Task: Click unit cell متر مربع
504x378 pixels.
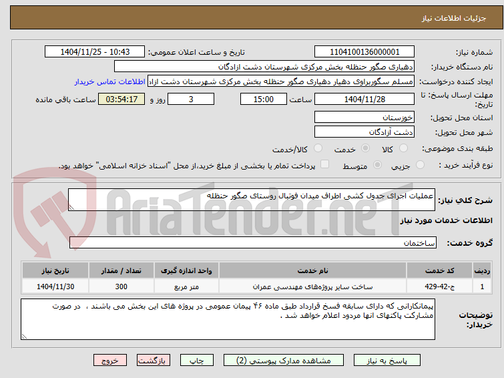Action: pos(186,287)
